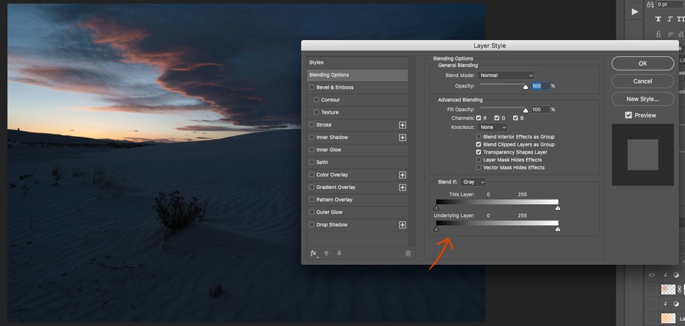
Task: Click the trash icon to delete effect
Action: 408,254
